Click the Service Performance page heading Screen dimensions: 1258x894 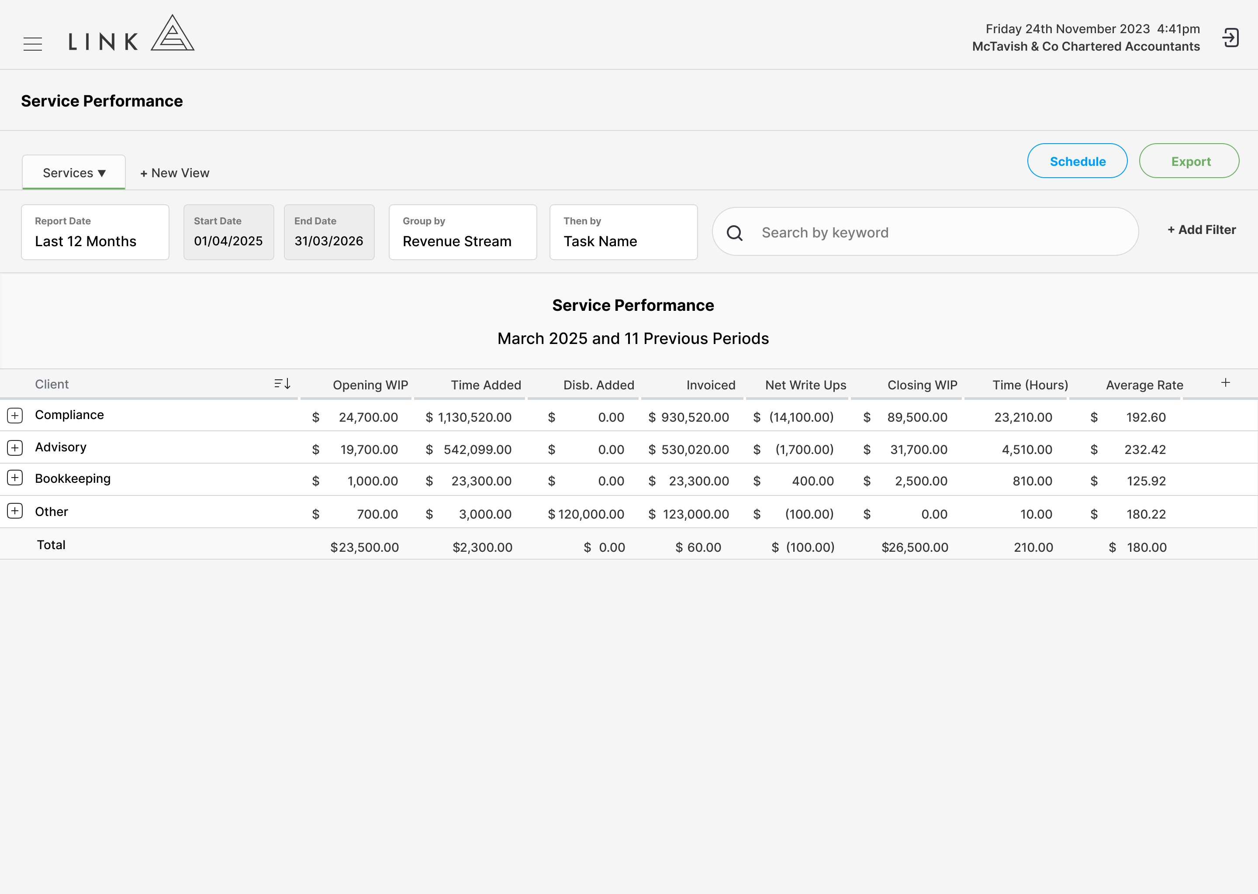coord(102,101)
